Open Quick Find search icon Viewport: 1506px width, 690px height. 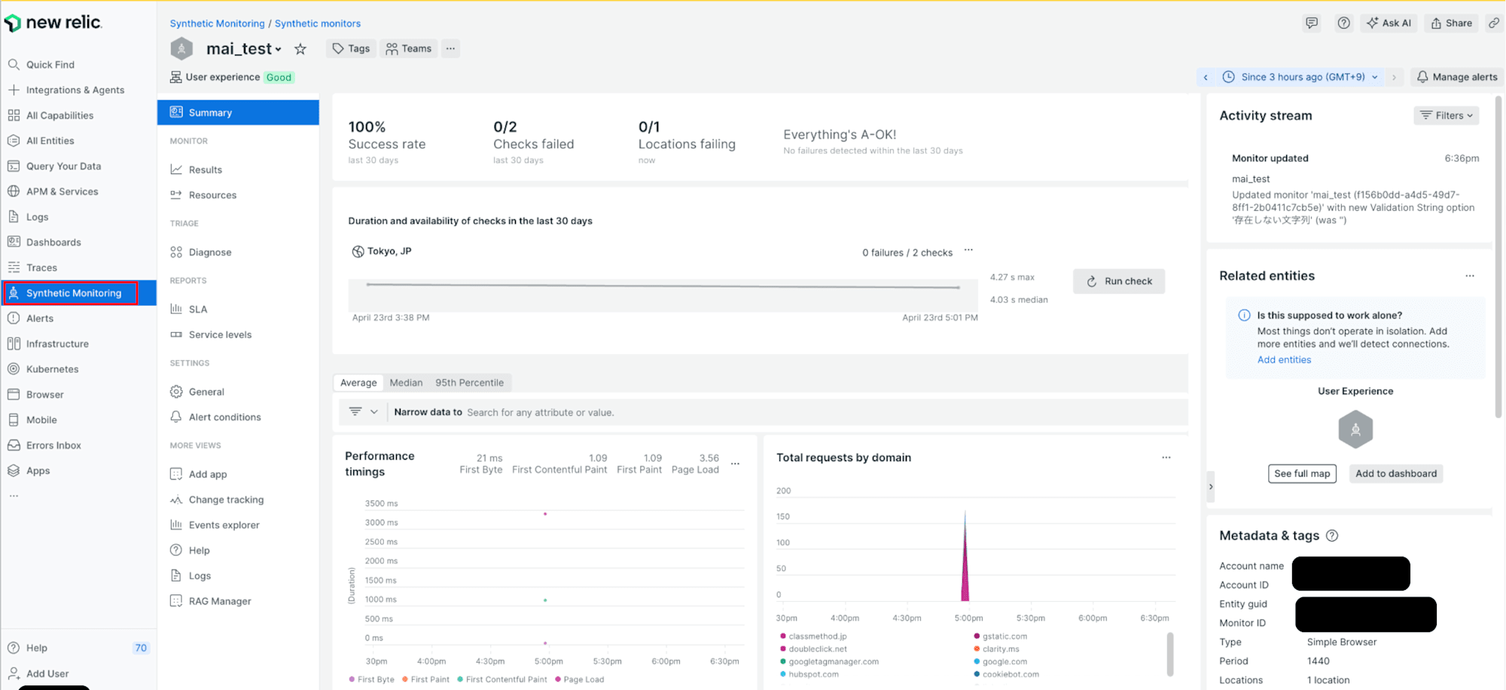pos(14,65)
